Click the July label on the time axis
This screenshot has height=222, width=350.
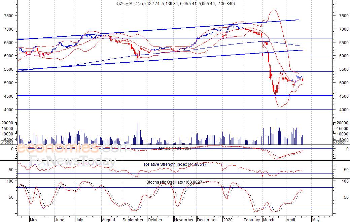click(x=79, y=220)
